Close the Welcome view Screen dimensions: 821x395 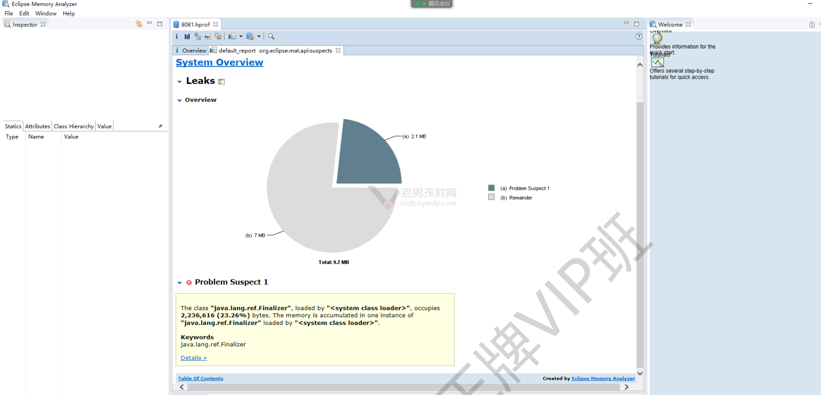[x=688, y=24]
